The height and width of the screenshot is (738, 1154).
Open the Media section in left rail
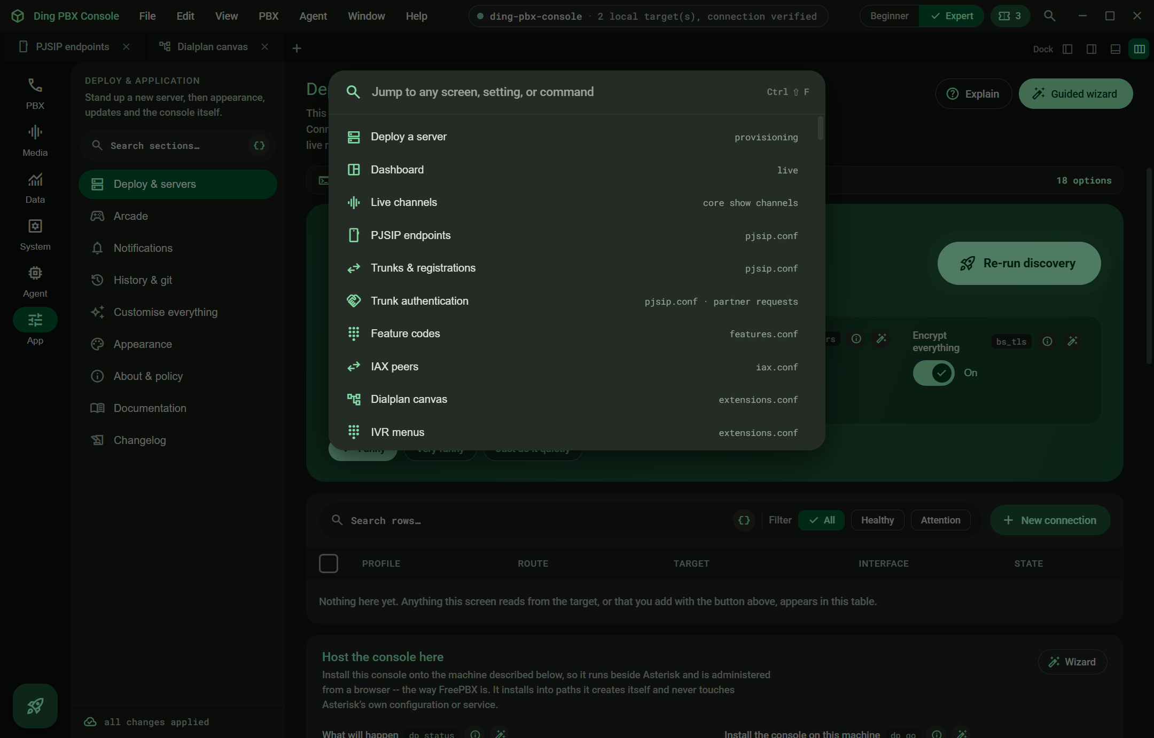click(x=35, y=140)
